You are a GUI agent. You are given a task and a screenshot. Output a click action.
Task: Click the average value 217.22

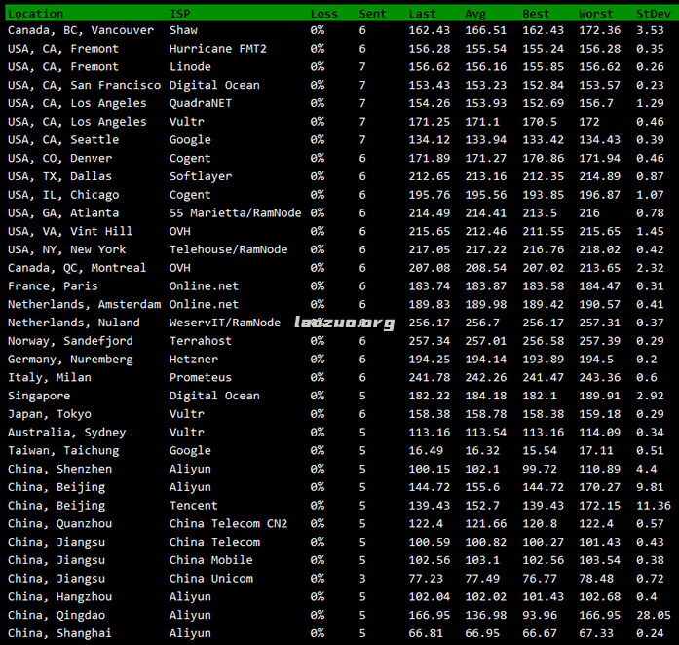[486, 249]
